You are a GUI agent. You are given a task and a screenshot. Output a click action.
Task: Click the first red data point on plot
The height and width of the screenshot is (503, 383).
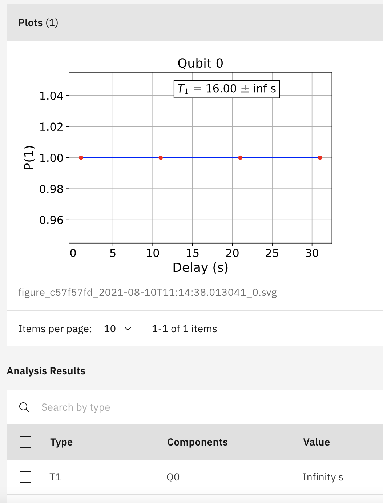point(81,157)
